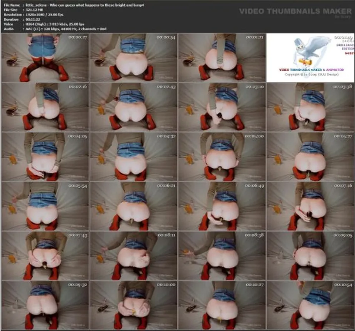Click the last frame marked 00:10:54

tap(310, 305)
